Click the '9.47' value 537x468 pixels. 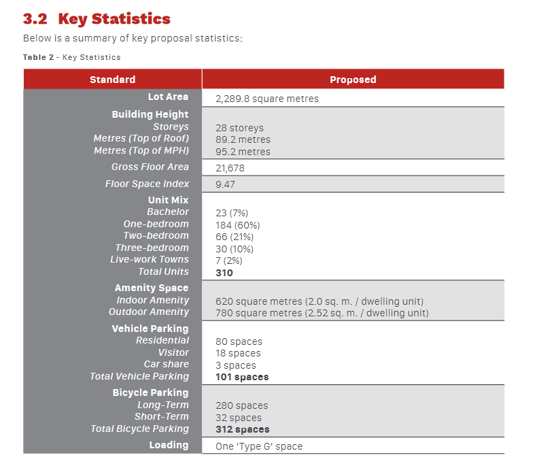[225, 184]
